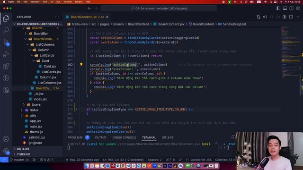Open .gitignore in the file tree
The height and width of the screenshot is (170, 303).
(x=35, y=143)
